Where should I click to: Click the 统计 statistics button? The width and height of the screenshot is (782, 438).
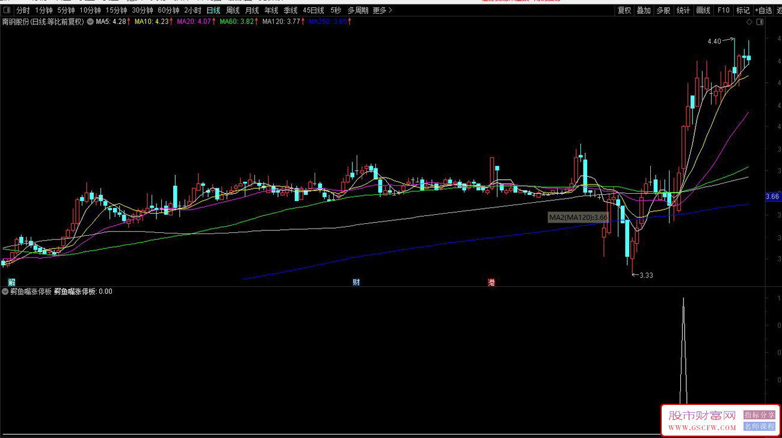point(683,10)
